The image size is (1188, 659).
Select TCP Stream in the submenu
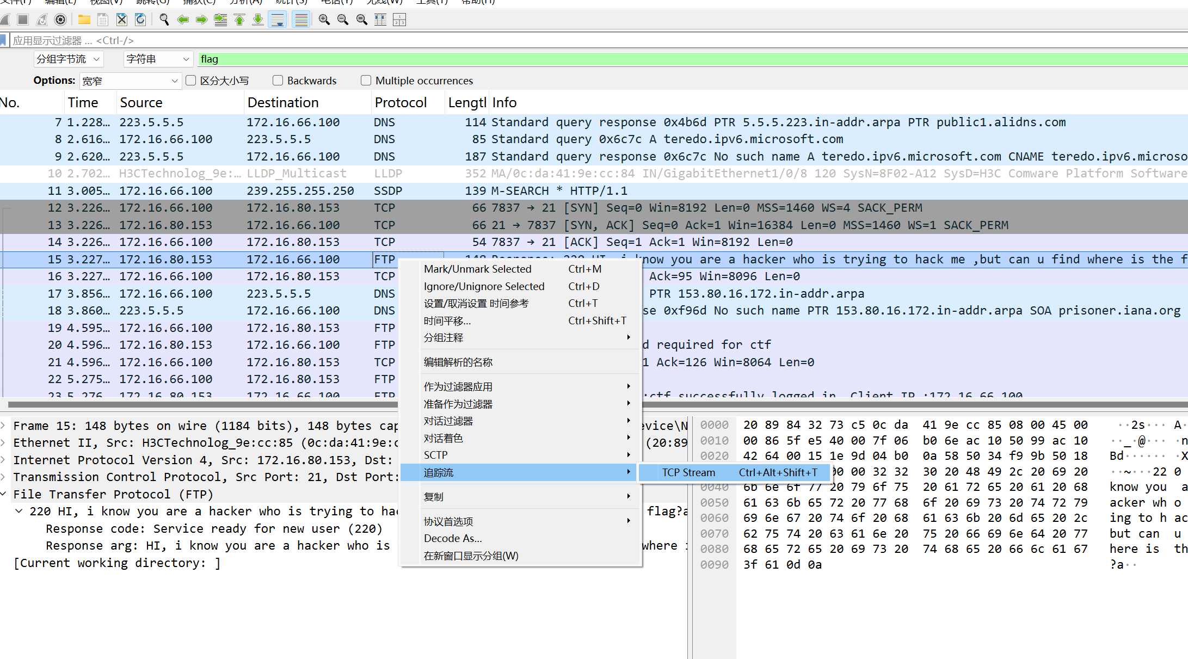(x=688, y=472)
